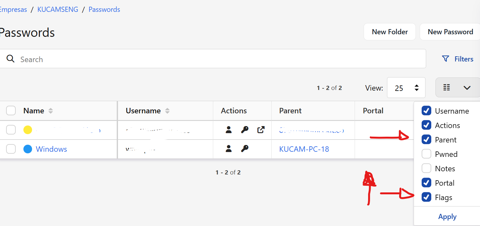Viewport: 480px width, 226px height.
Task: Click the column layout grid icon
Action: tap(447, 87)
